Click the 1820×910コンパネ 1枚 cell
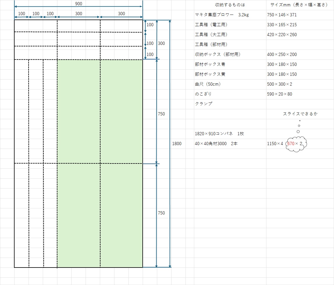This screenshot has height=285, width=334. (219, 134)
